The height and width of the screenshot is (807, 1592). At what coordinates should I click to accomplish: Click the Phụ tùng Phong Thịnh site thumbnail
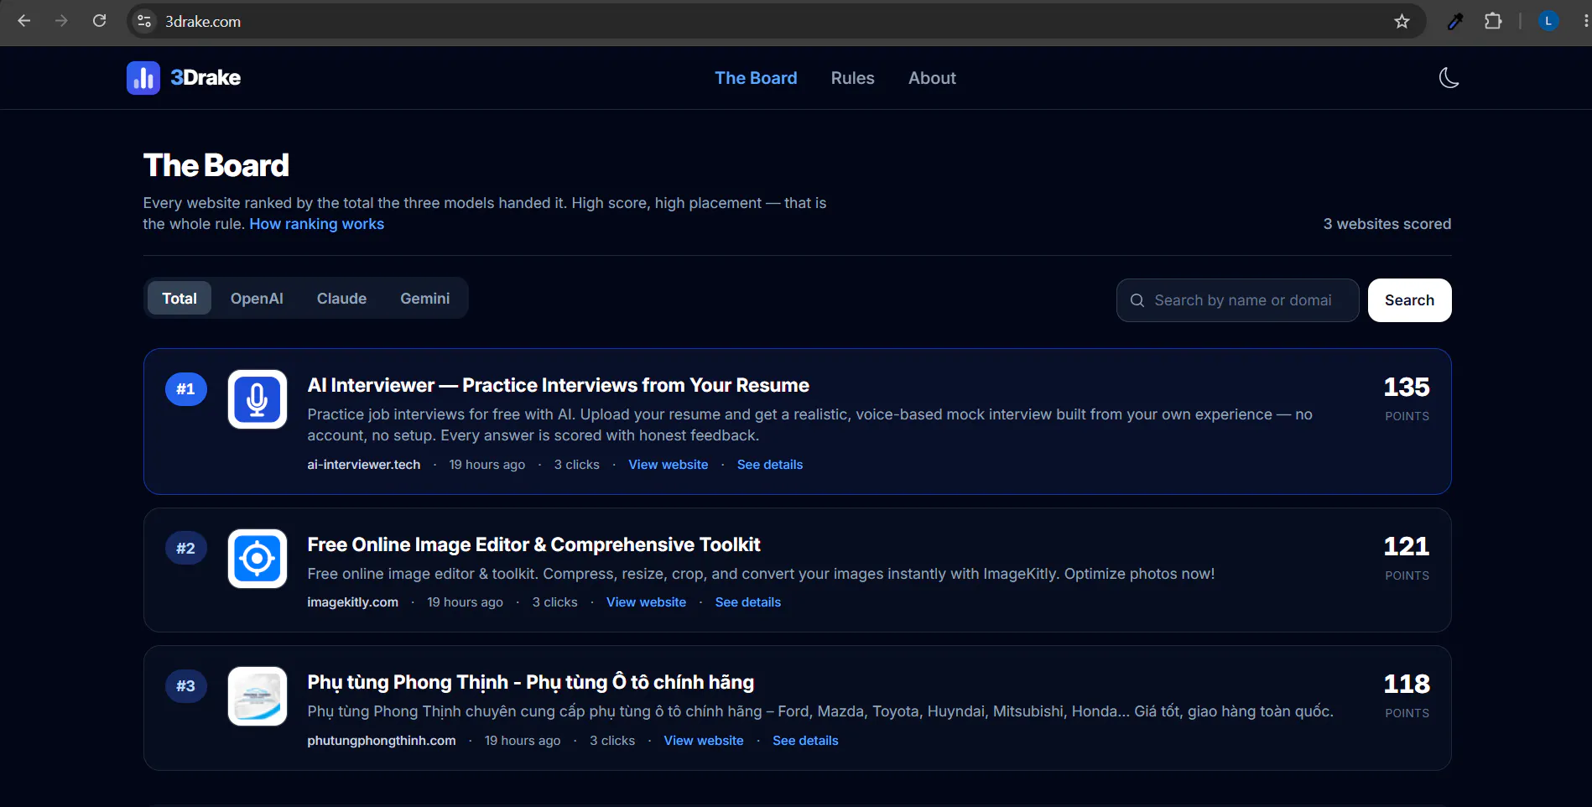258,696
